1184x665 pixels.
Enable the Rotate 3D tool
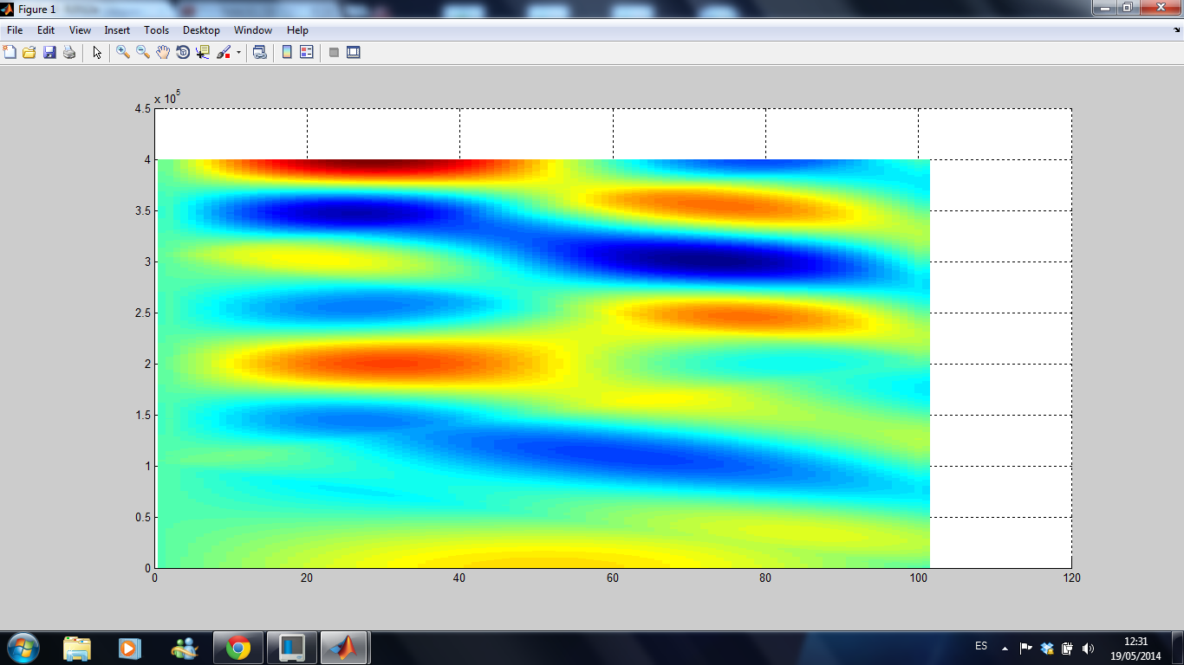183,53
